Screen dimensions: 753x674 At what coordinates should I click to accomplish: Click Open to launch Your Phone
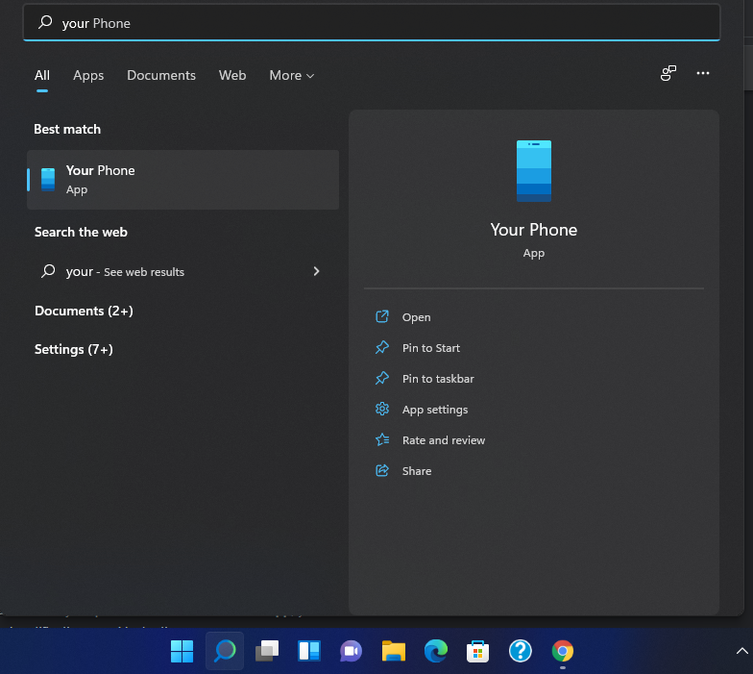tap(416, 317)
